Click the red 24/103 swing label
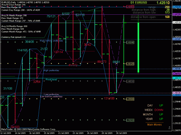Viewport: 181px width, 135px height. 15,127
